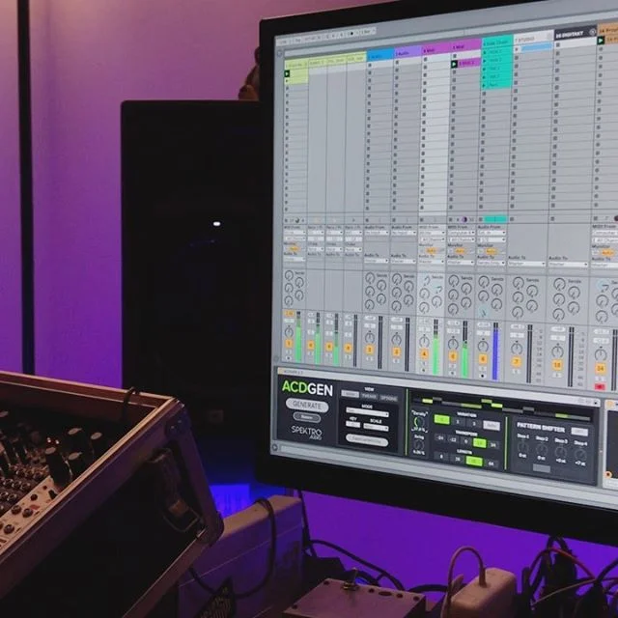Open the SCALE dropdown in ACDGEN
The image size is (618, 618).
point(376,427)
